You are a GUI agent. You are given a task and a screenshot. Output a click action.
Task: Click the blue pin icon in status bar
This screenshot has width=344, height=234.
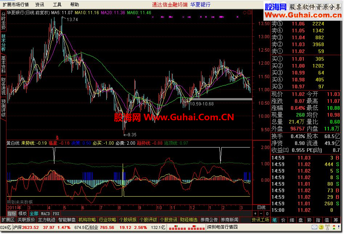(339, 227)
